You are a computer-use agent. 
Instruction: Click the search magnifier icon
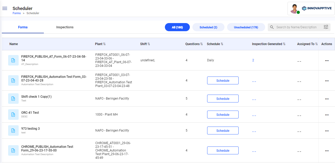pyautogui.click(x=272, y=27)
